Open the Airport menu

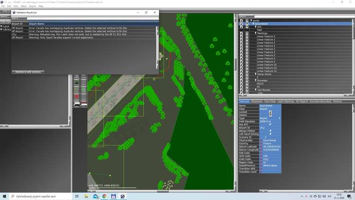[33, 6]
